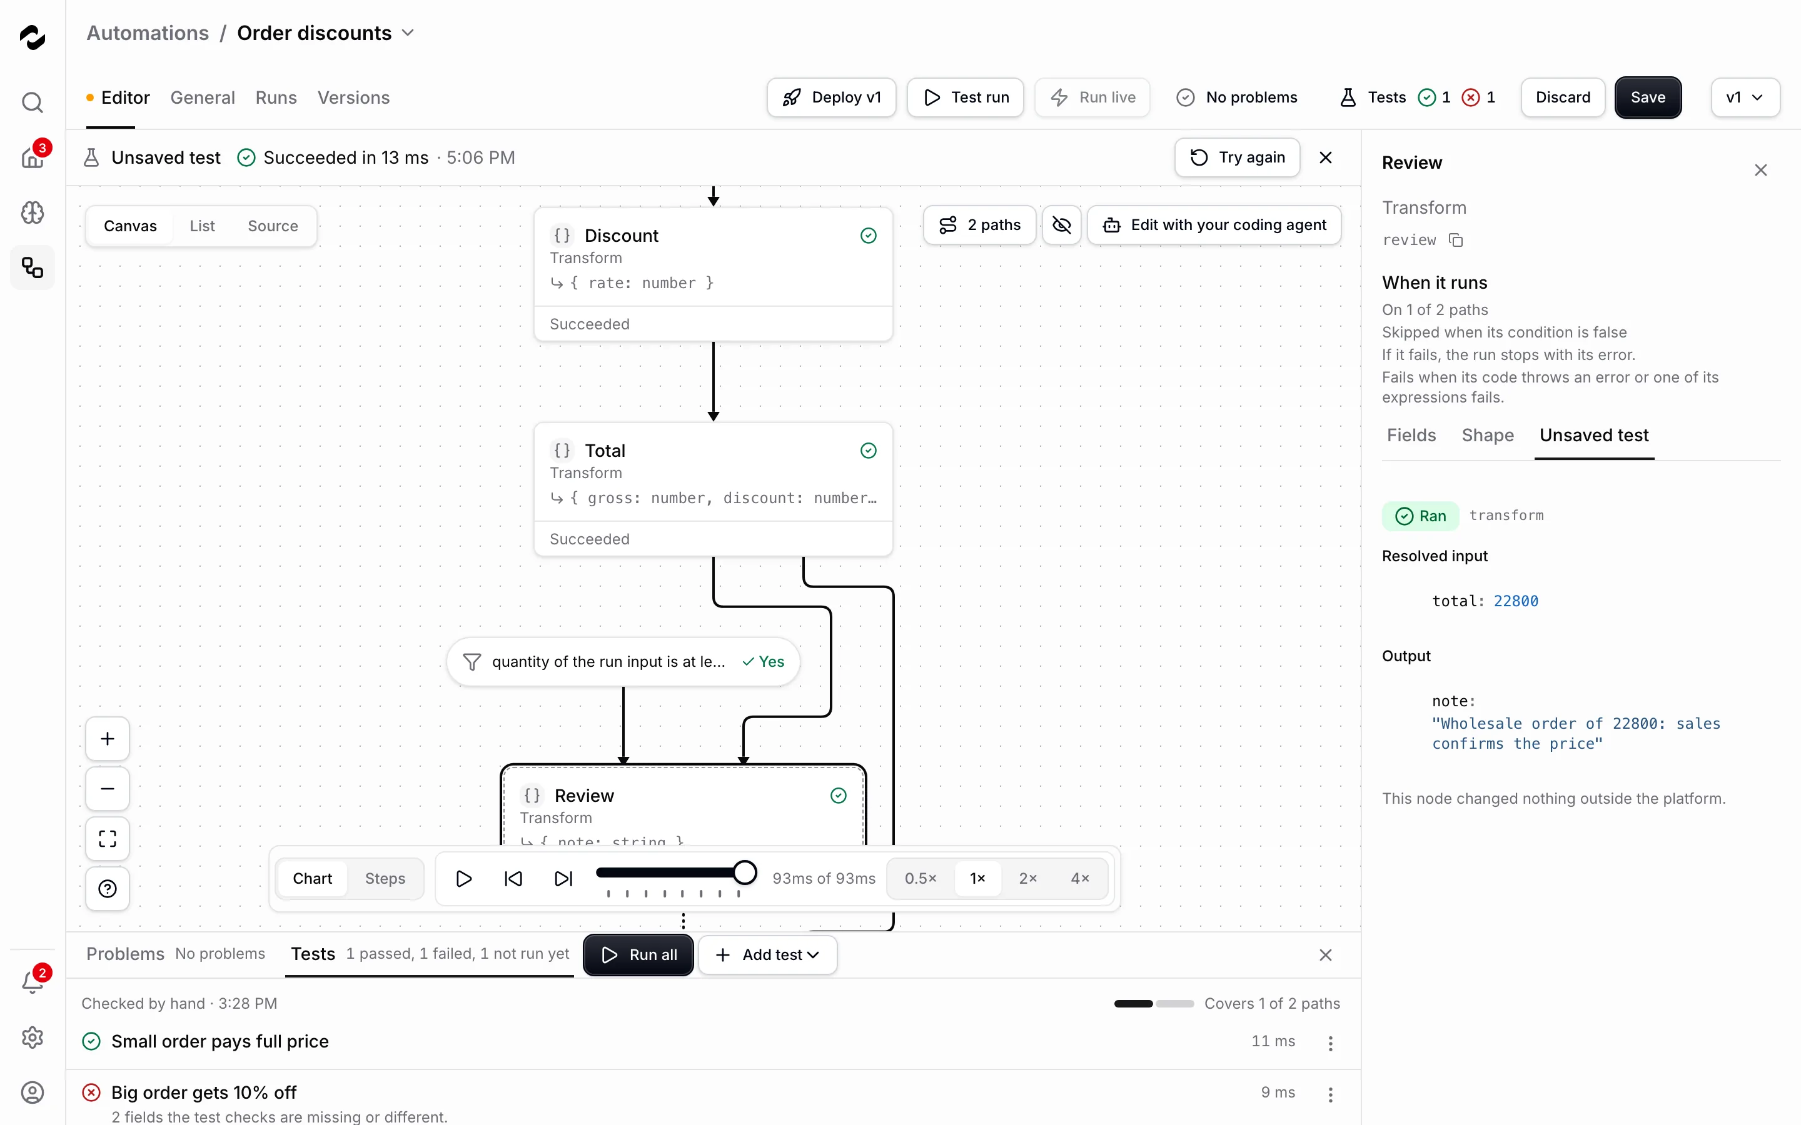
Task: Zoom out on the canvas
Action: 107,789
